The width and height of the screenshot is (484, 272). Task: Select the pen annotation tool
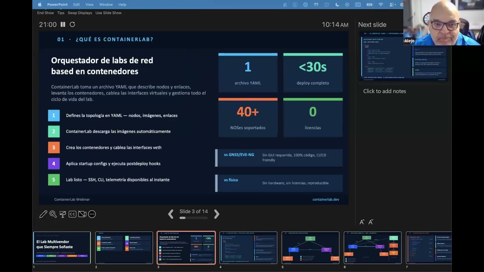click(43, 214)
